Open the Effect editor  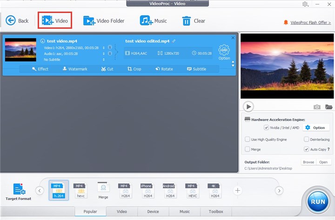click(40, 69)
